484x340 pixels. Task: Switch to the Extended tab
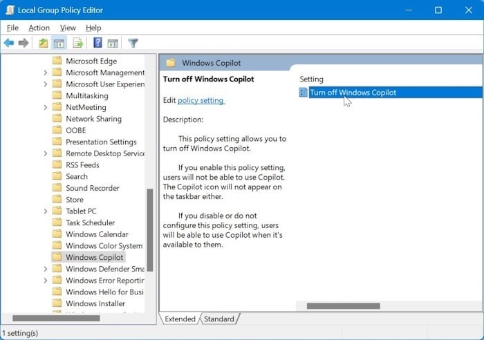180,319
